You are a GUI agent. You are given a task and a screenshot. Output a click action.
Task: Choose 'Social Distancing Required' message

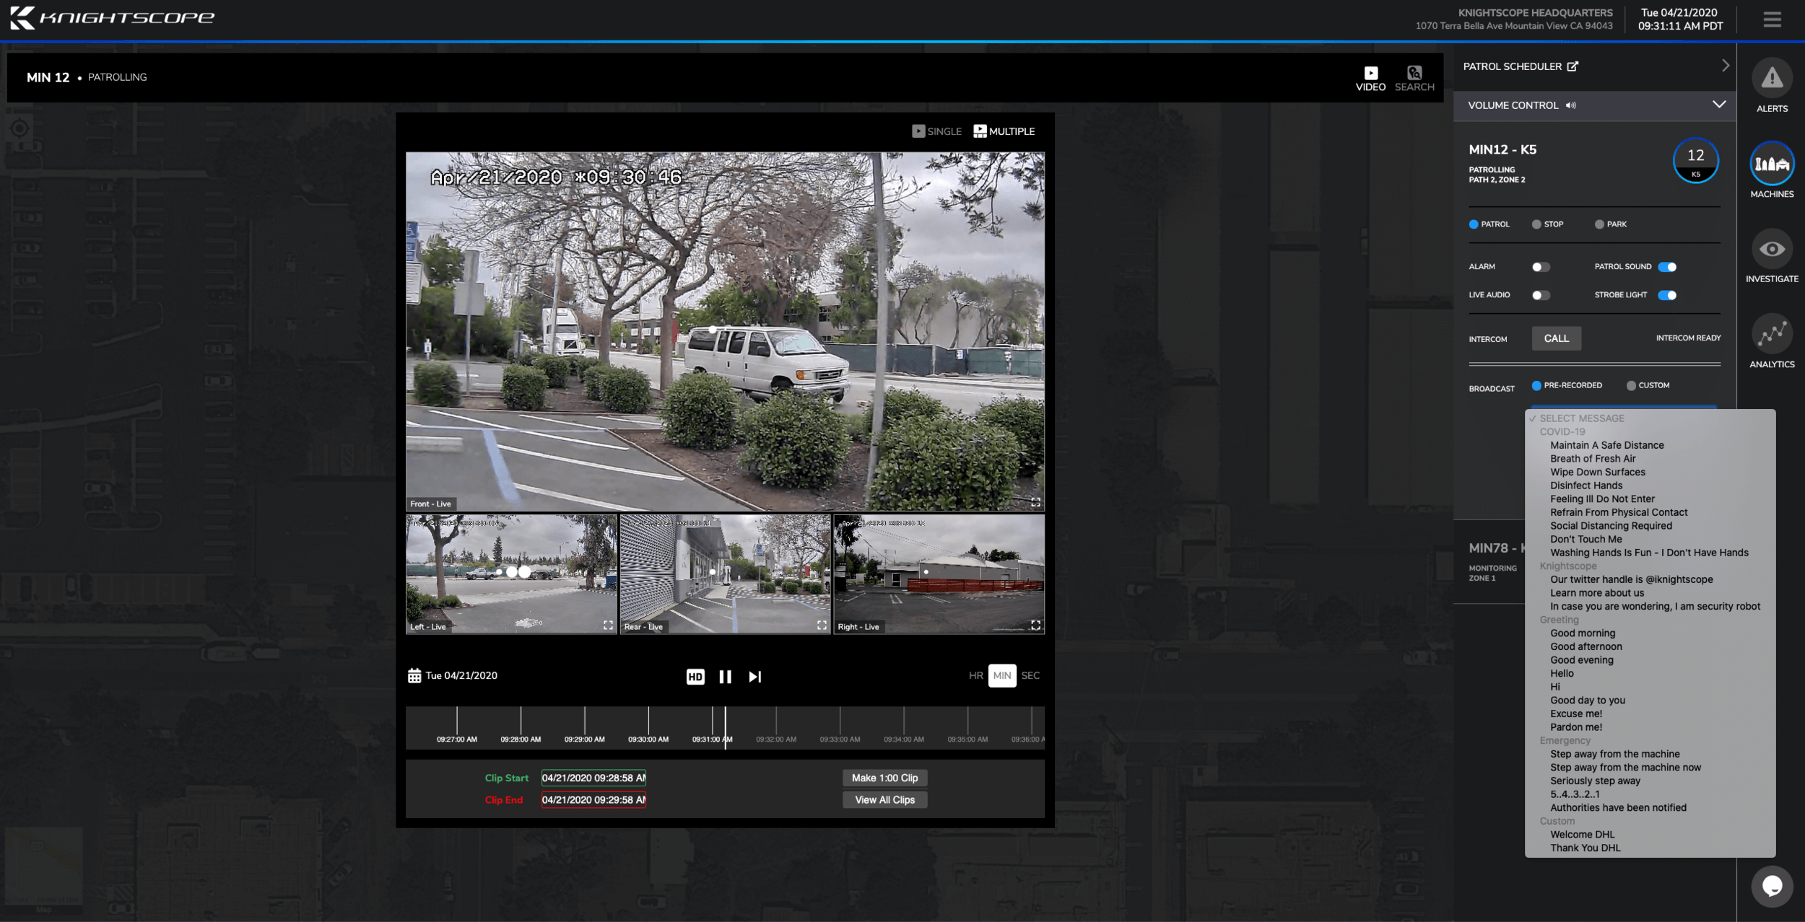pyautogui.click(x=1611, y=526)
